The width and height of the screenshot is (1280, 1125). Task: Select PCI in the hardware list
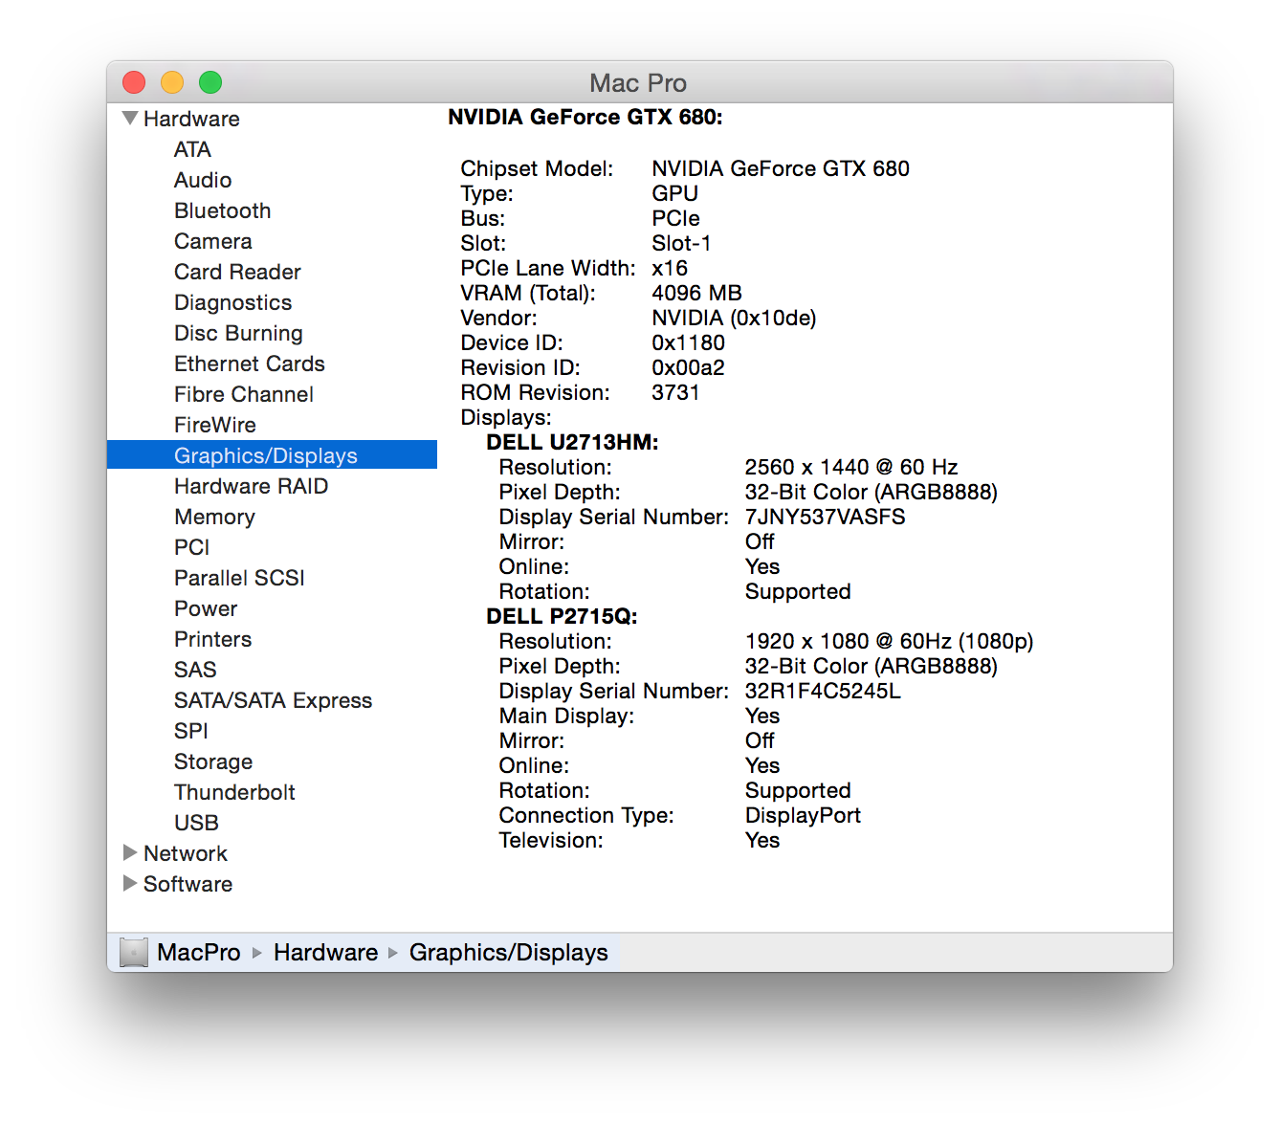pos(191,547)
